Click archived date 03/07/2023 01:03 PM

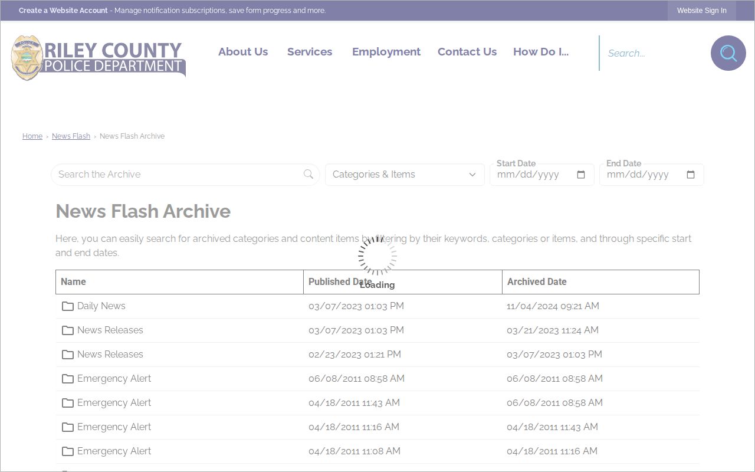pyautogui.click(x=554, y=355)
